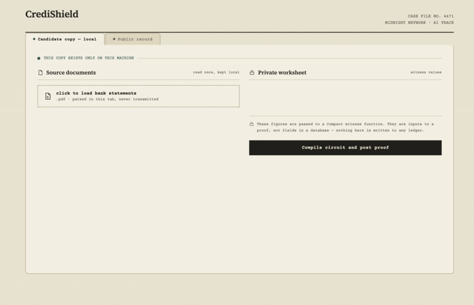
Task: Select the Candidate copy — local tab
Action: pyautogui.click(x=65, y=39)
